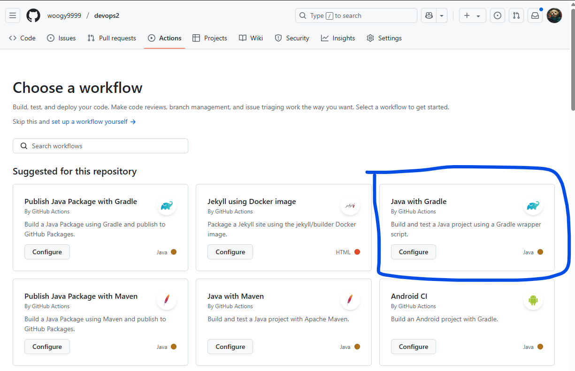Click the Choose a workflow heading

coord(77,88)
